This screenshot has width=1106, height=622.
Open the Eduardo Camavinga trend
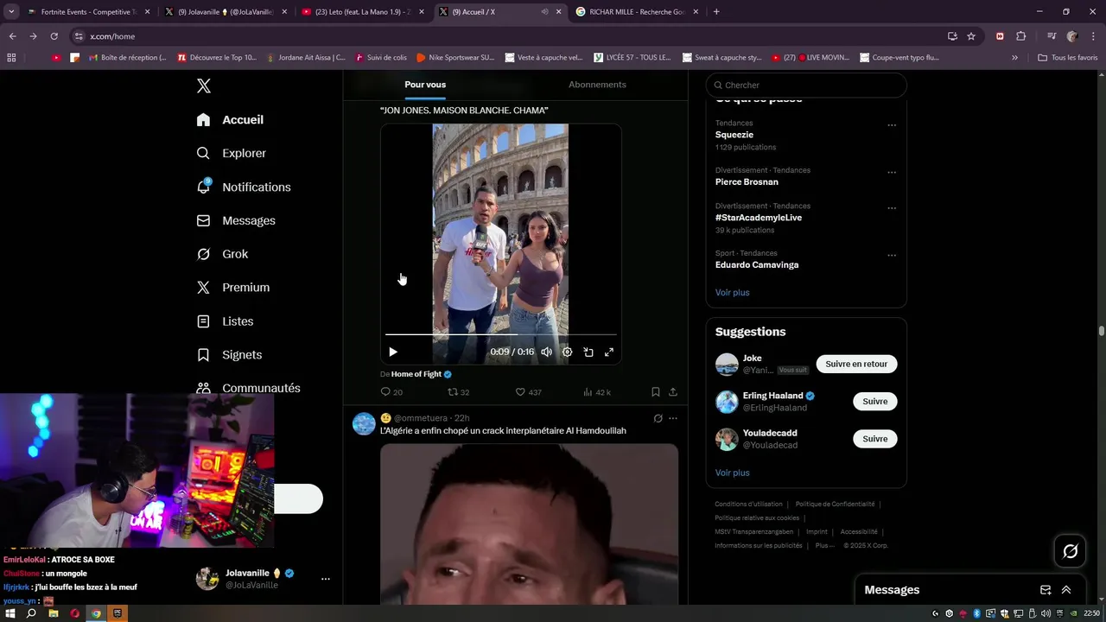point(757,265)
